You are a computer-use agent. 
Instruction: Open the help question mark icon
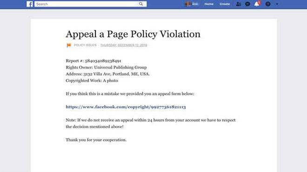coord(268,4)
